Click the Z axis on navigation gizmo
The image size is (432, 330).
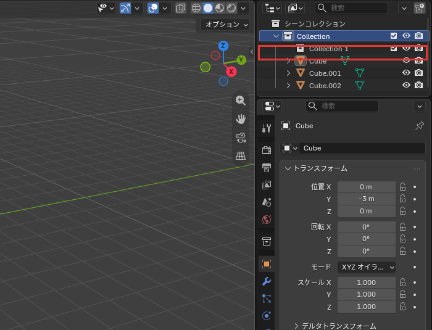coord(223,46)
